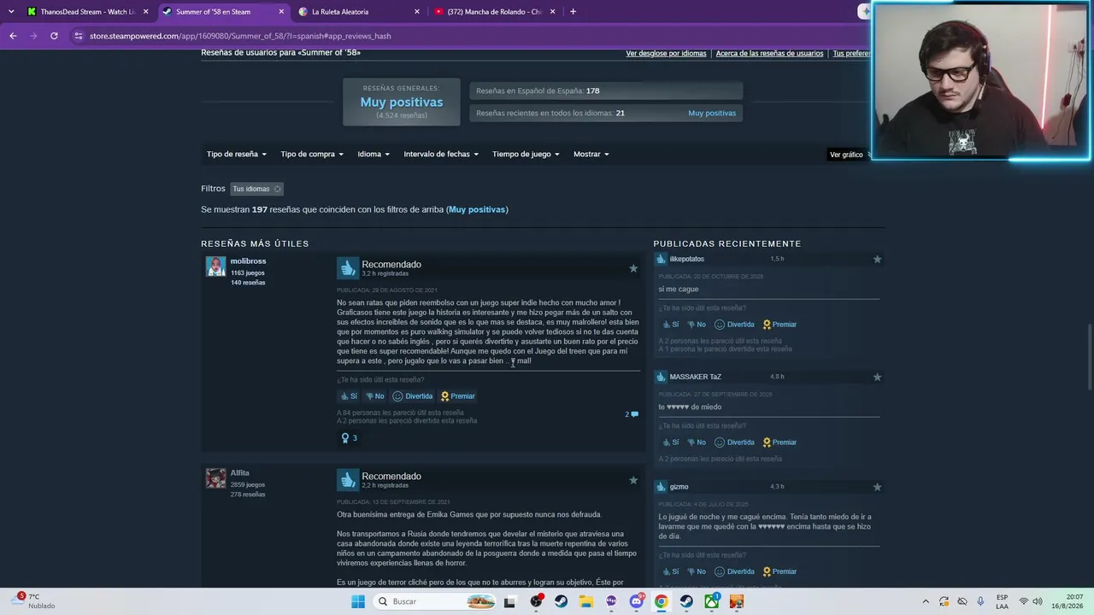The width and height of the screenshot is (1094, 615).
Task: Open Alfita's avatar picture
Action: [215, 478]
